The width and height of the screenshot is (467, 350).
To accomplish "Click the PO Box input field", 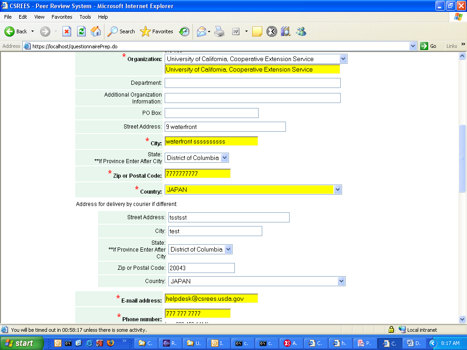I will click(x=212, y=113).
